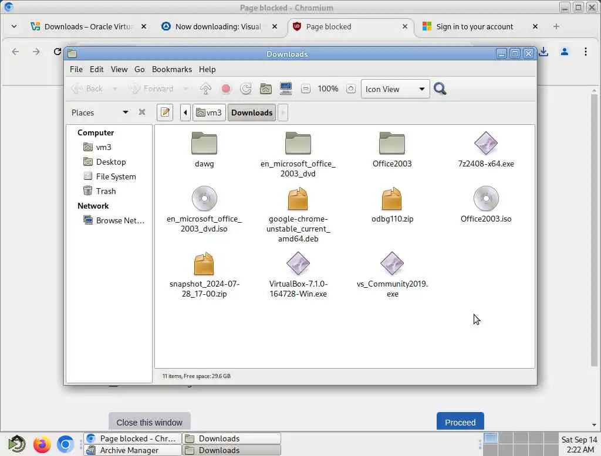The width and height of the screenshot is (601, 456).
Task: Select the first workspace in switcher
Action: coord(490,438)
